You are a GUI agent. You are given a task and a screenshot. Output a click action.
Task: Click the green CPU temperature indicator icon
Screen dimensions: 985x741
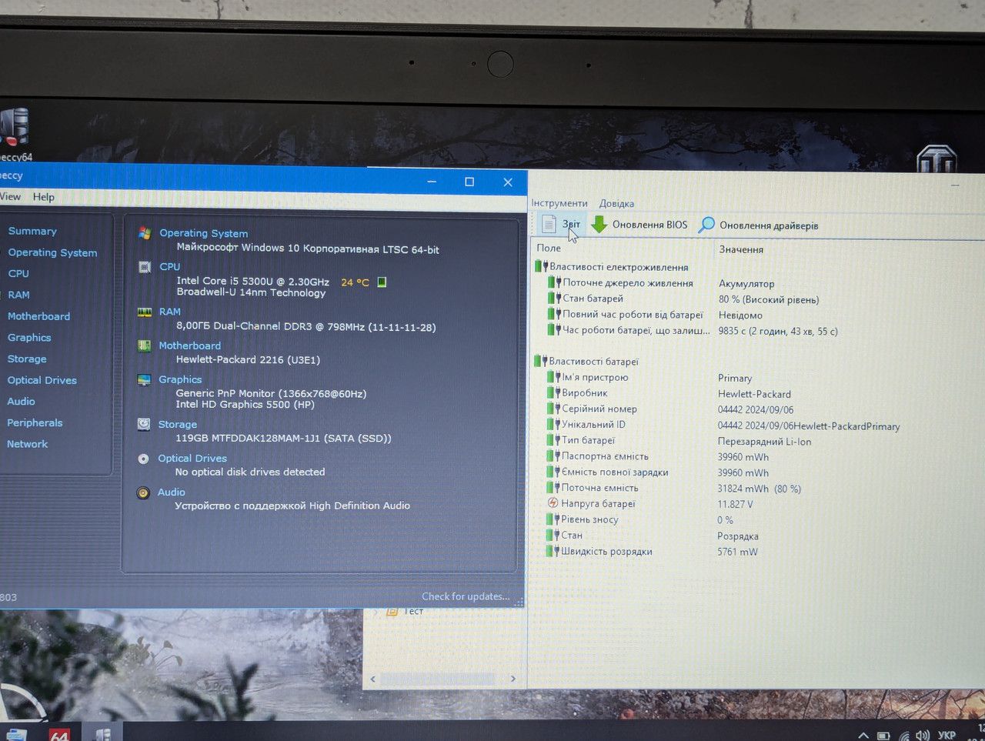coord(382,282)
